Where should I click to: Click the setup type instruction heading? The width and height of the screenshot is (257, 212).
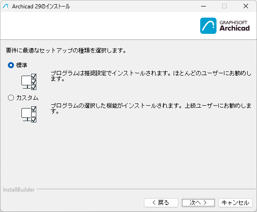66,51
